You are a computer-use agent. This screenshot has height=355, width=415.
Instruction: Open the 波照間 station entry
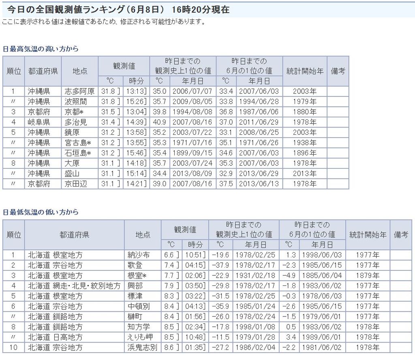(76, 101)
